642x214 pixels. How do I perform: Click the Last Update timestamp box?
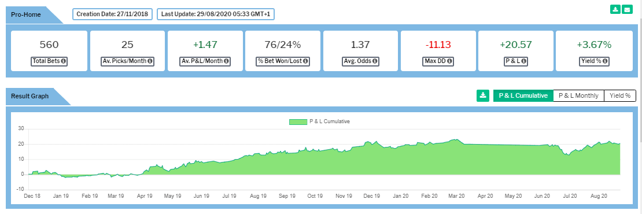[x=216, y=14]
